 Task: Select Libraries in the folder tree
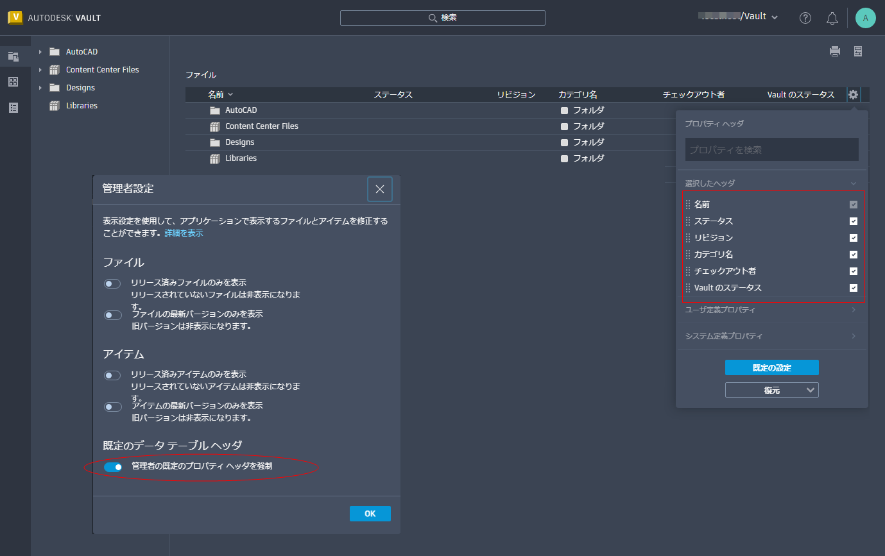82,106
